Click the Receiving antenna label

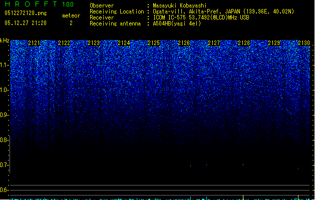pyautogui.click(x=115, y=23)
